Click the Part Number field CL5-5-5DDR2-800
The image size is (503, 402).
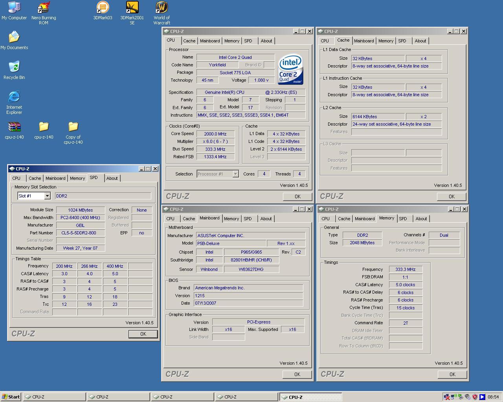pos(81,233)
